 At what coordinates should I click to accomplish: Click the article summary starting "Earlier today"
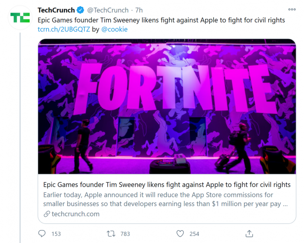coord(165,199)
